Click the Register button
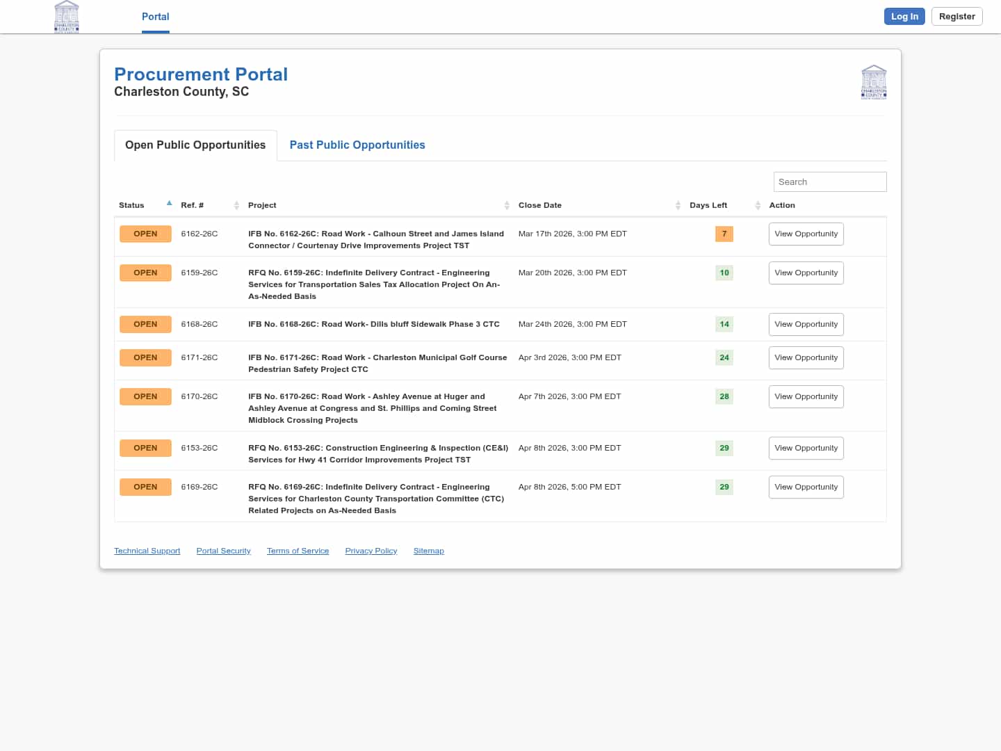 [x=957, y=17]
